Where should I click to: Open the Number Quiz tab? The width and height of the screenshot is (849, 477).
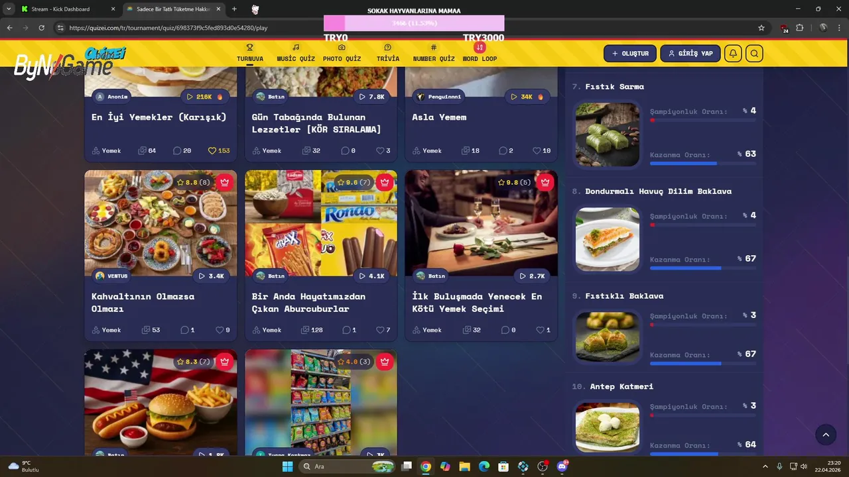pos(434,53)
